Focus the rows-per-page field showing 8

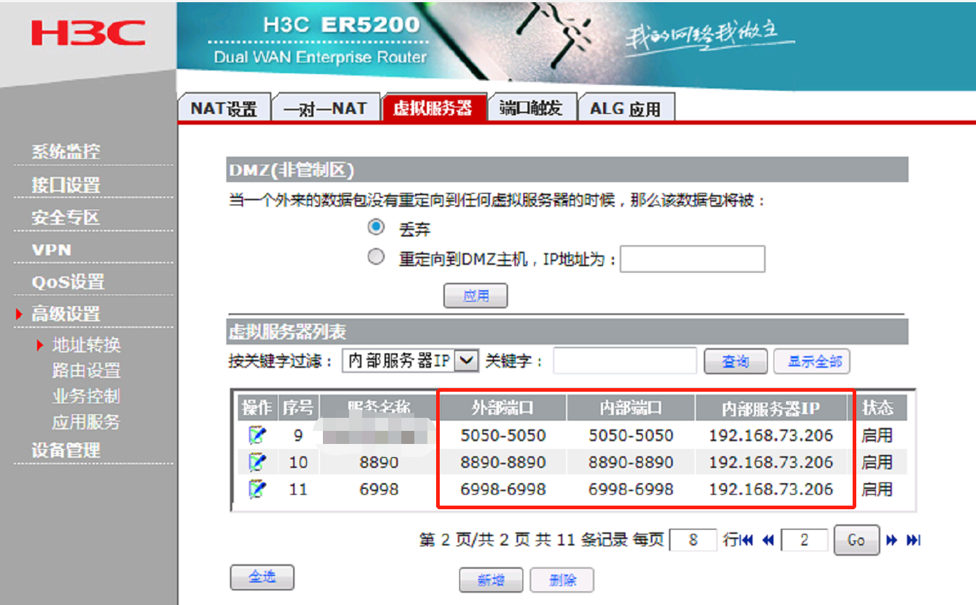point(693,540)
